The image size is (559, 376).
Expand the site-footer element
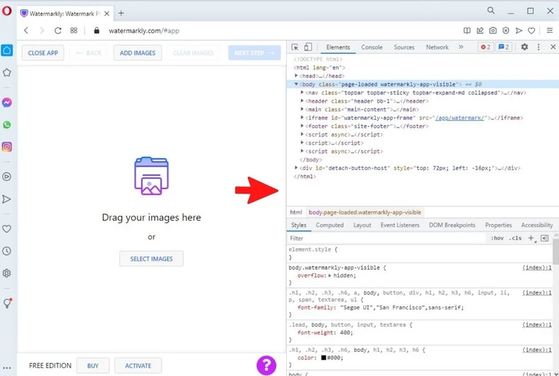click(x=302, y=126)
